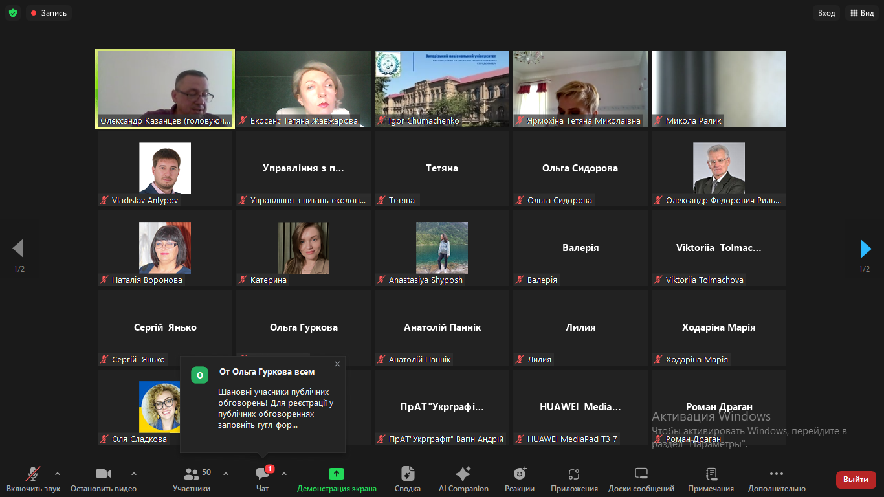
Task: Go to next gallery page with right arrow
Action: pos(865,248)
